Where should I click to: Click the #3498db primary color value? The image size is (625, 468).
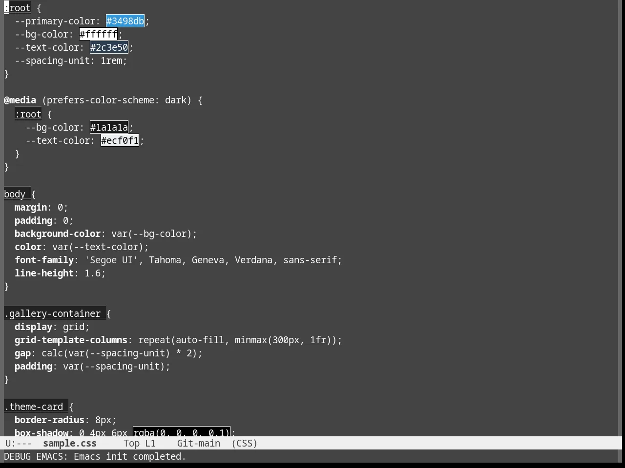[125, 21]
